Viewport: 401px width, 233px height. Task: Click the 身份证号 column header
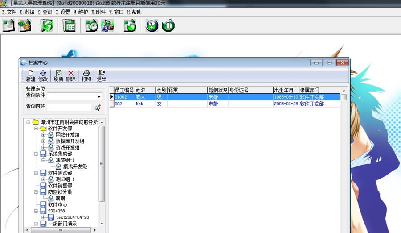[x=251, y=90]
